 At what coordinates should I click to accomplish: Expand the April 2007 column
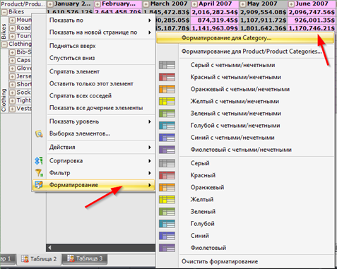[194, 4]
